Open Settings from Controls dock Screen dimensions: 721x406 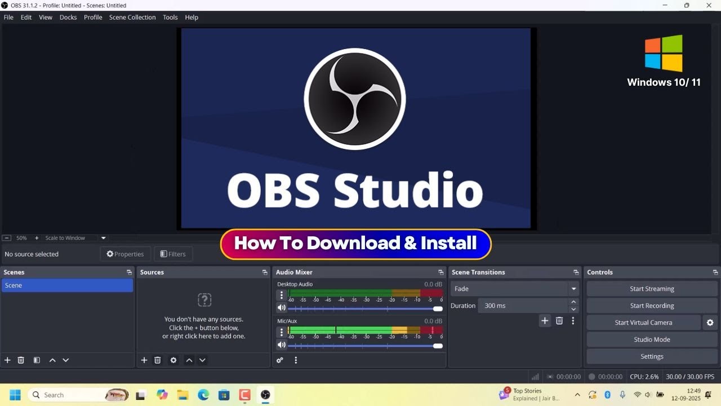pyautogui.click(x=652, y=356)
